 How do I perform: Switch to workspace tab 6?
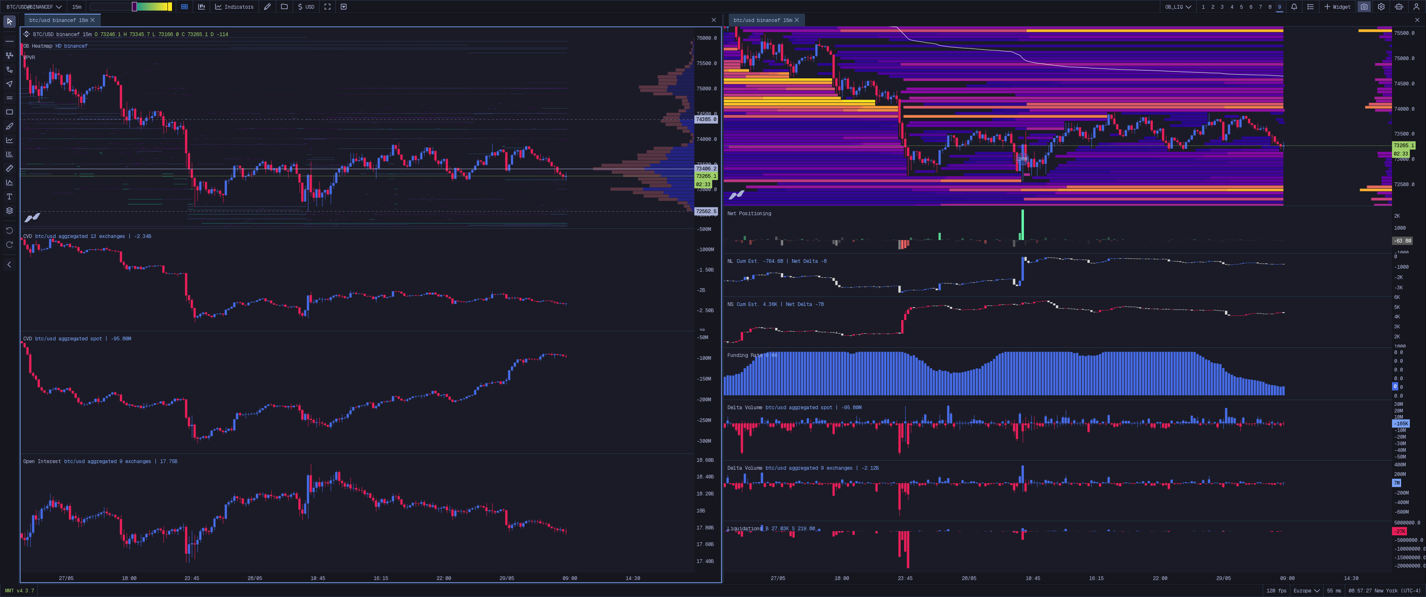pos(1251,7)
